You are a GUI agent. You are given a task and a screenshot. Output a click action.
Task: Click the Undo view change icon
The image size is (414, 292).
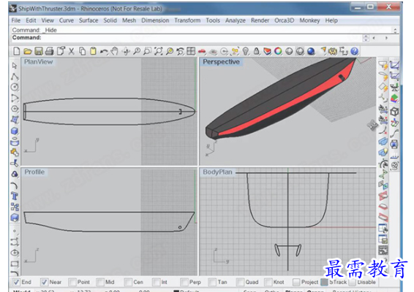pos(180,51)
